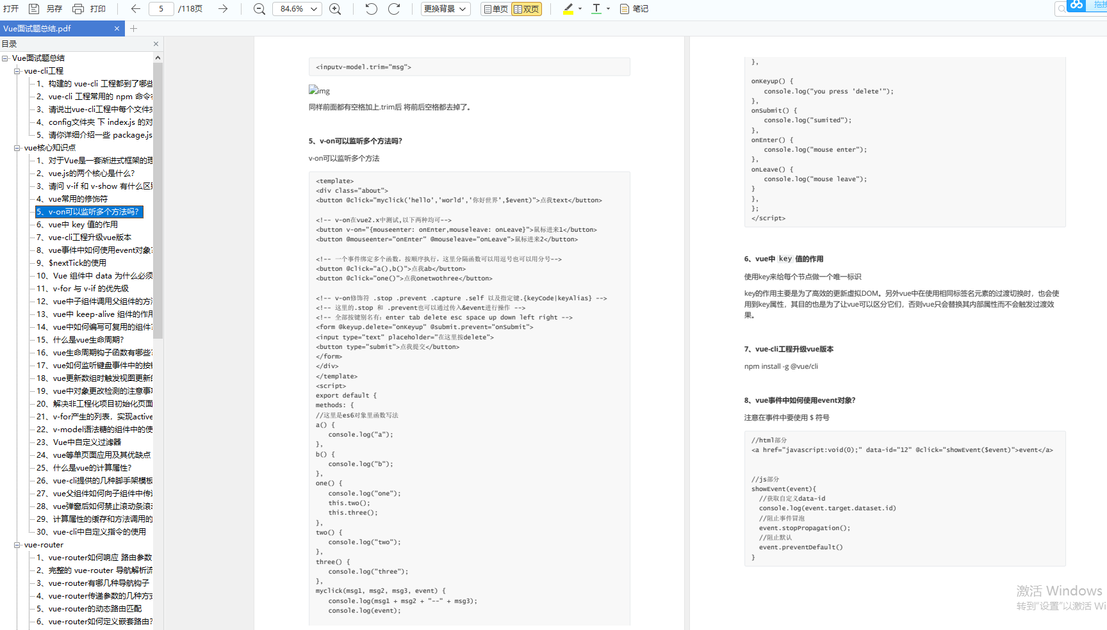Click the page number input field
This screenshot has width=1107, height=630.
click(161, 9)
